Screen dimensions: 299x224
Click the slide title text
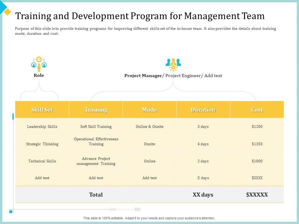(x=140, y=16)
